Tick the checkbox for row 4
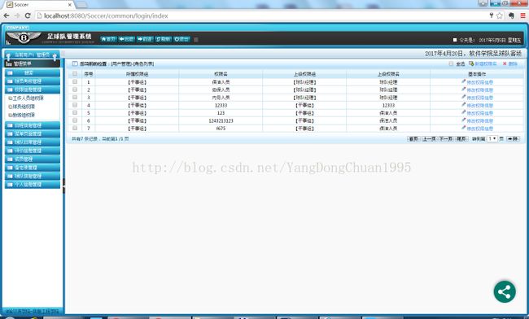This screenshot has height=319, width=529. coord(75,105)
